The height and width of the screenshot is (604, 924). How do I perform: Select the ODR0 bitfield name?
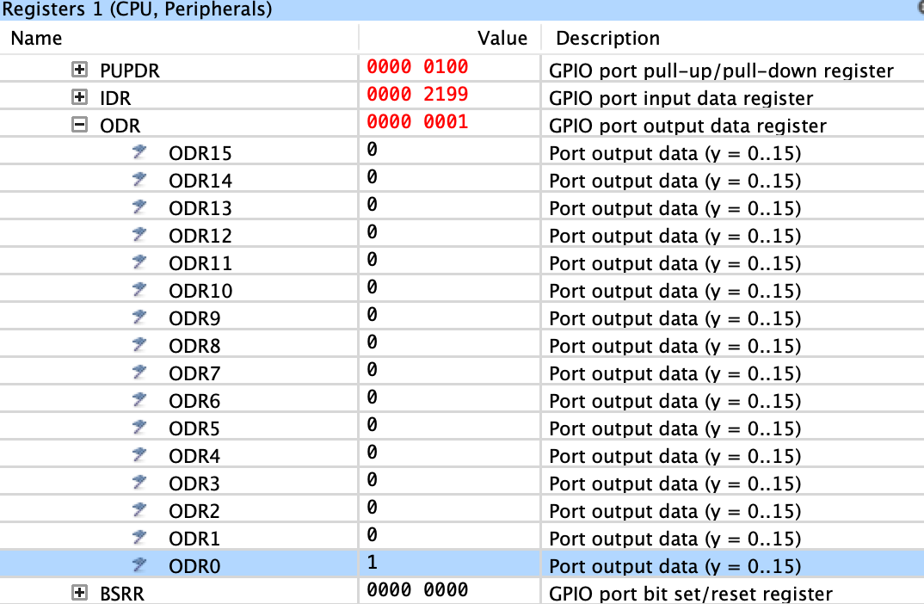coord(194,566)
